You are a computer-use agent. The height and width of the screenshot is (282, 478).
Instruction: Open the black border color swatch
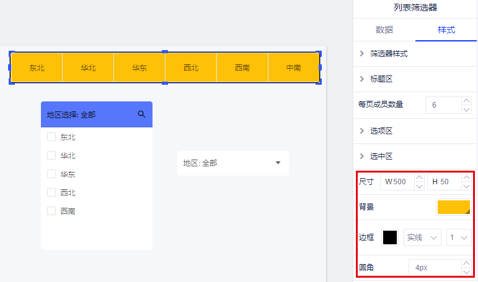[390, 237]
